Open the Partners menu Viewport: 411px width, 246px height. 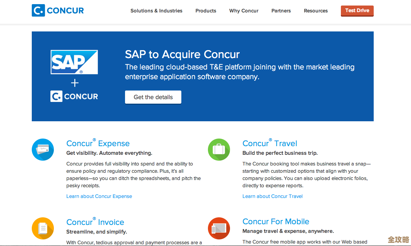281,11
